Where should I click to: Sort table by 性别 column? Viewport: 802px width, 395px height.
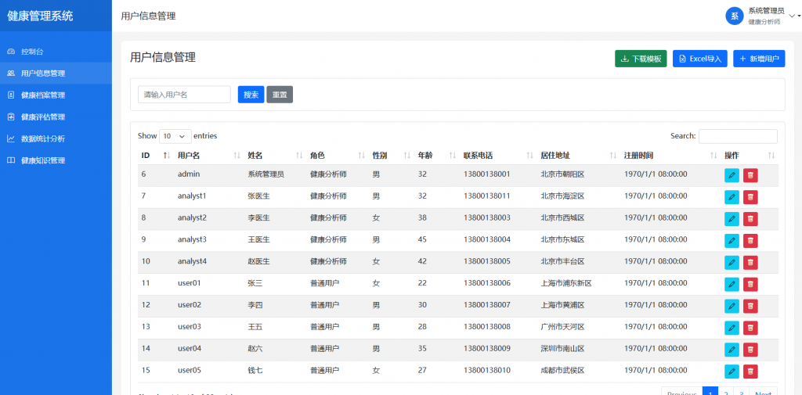coord(392,156)
